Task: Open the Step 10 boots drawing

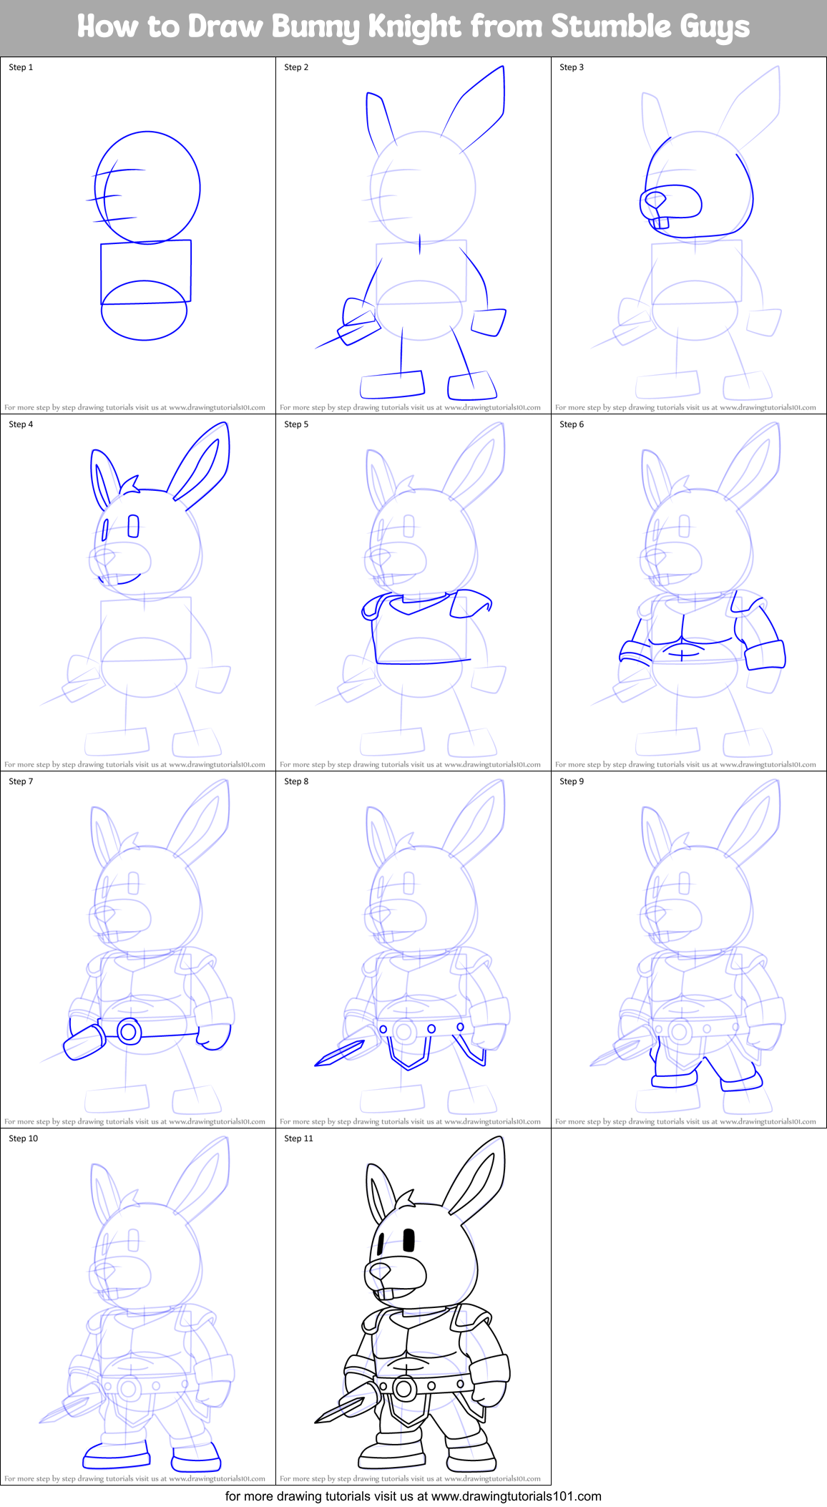Action: [138, 1307]
